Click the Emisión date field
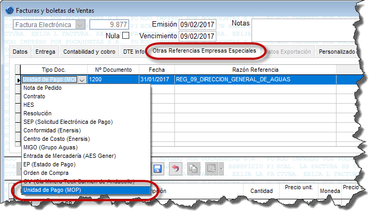The width and height of the screenshot is (378, 219). [197, 24]
